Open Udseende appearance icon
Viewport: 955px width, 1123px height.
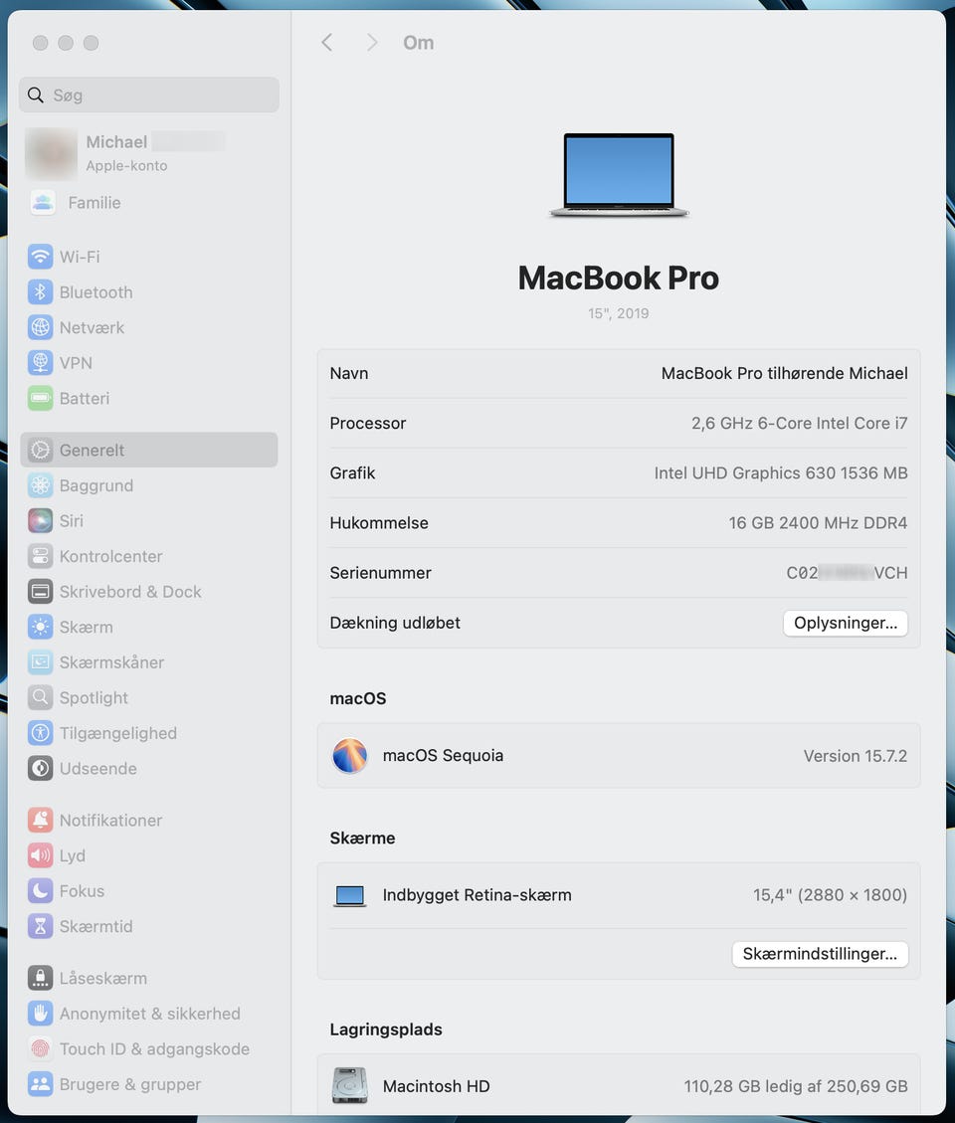pyautogui.click(x=40, y=769)
